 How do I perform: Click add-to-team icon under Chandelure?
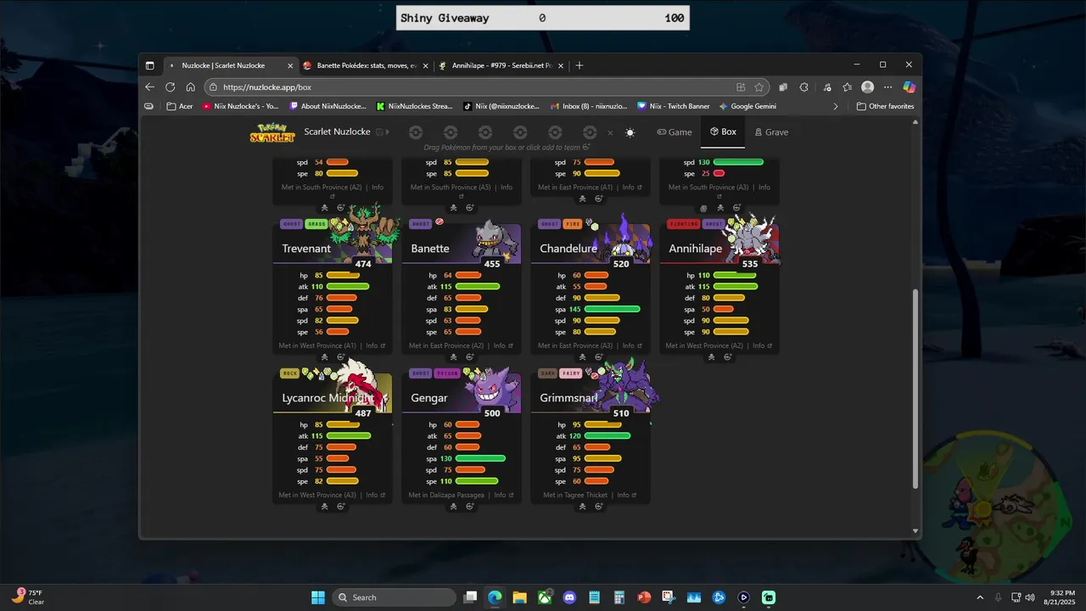click(598, 357)
